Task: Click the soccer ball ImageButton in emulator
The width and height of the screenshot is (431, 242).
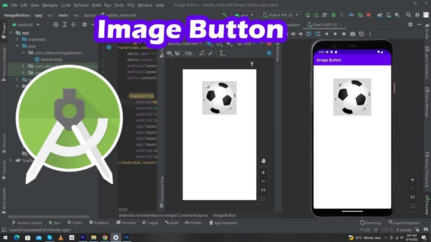Action: tap(352, 97)
